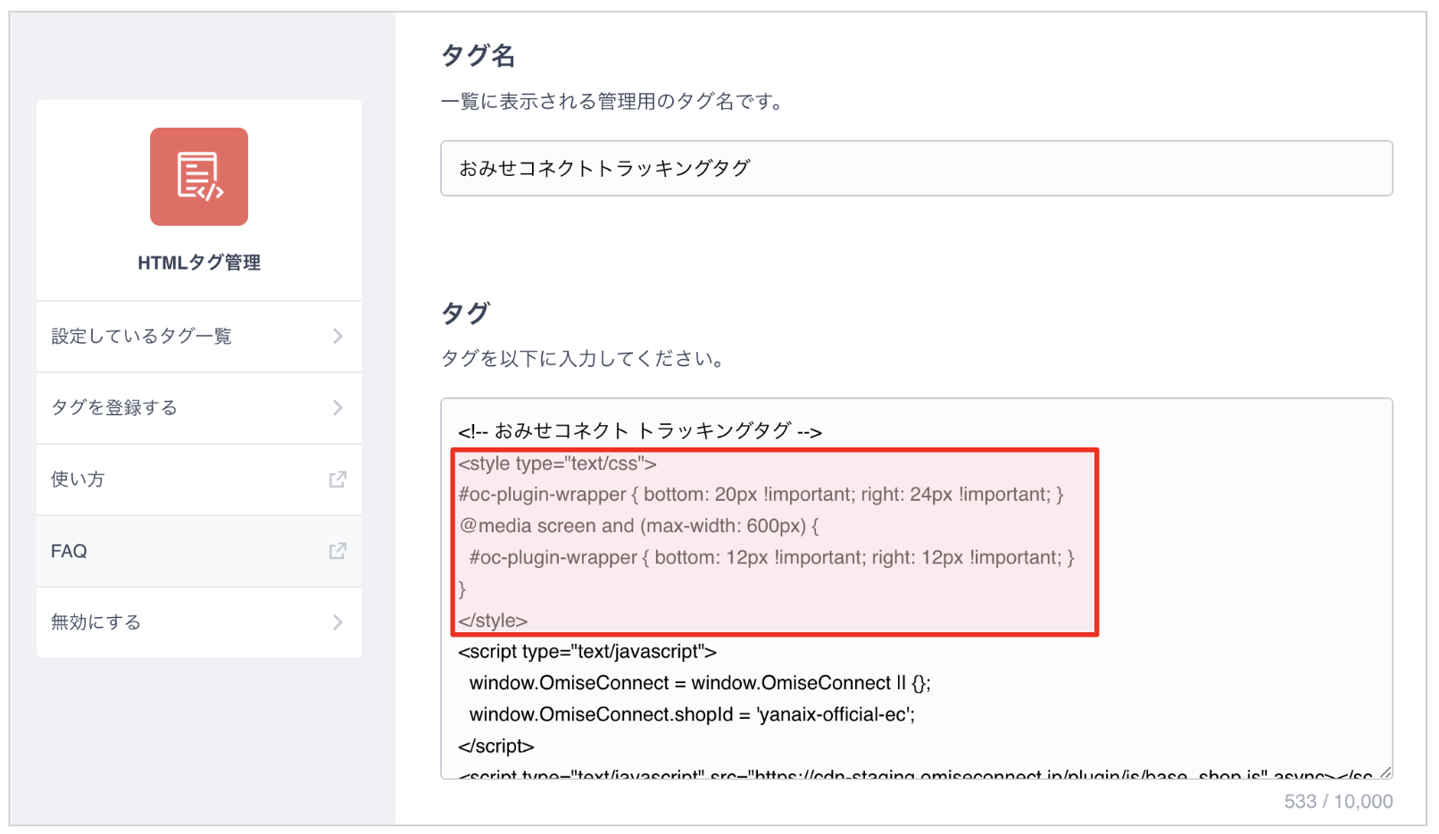Viewport: 1439px width, 834px height.
Task: Click the <style type="text/css"> line
Action: coord(557,463)
